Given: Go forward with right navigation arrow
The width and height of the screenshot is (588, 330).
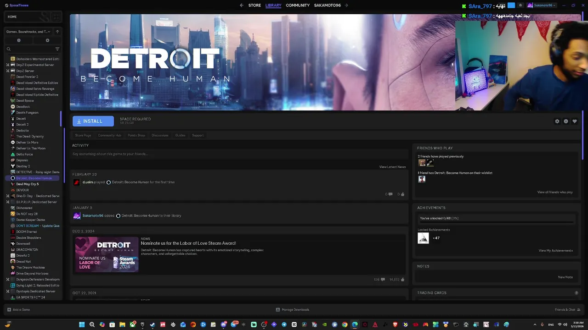Looking at the screenshot, I should click(346, 5).
